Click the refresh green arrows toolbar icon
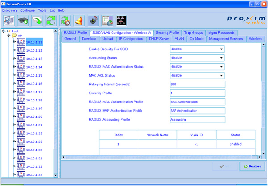268x186 pixels. point(51,20)
